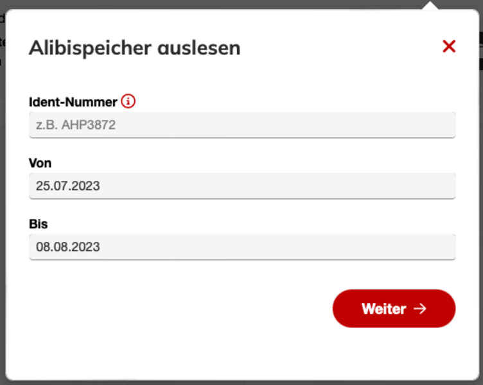Viewport: 483px width, 385px height.
Task: Open the Bis date field
Action: (x=242, y=246)
